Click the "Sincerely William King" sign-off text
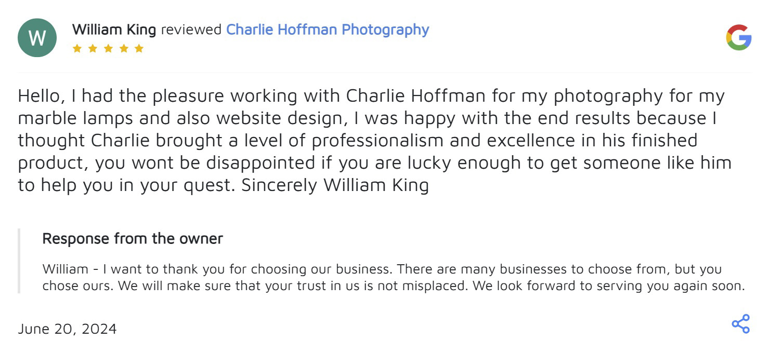Viewport: 769px width, 355px height. tap(335, 185)
